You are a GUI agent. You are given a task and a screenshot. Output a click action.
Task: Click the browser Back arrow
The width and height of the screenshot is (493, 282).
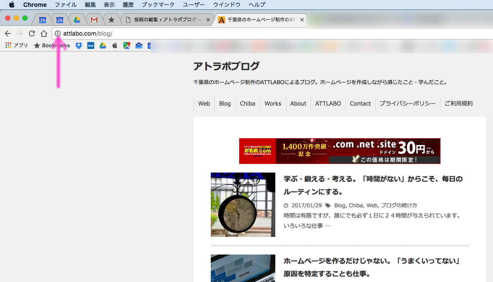click(8, 33)
